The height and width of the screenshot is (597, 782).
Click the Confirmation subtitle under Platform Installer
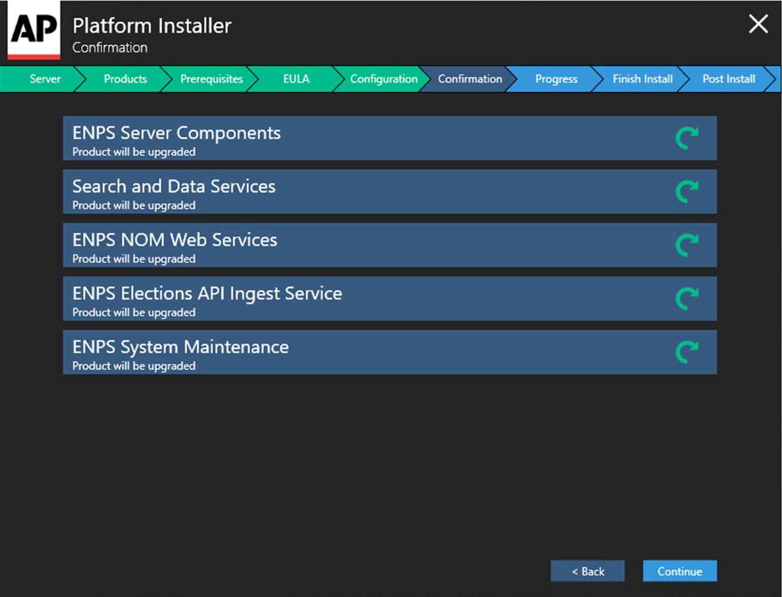point(110,48)
